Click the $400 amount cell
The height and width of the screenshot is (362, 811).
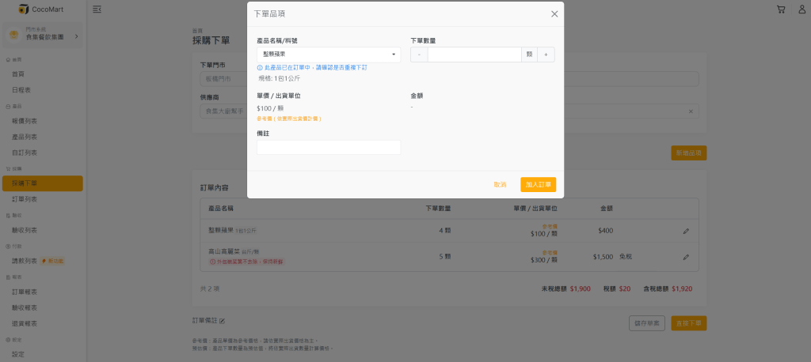click(606, 231)
